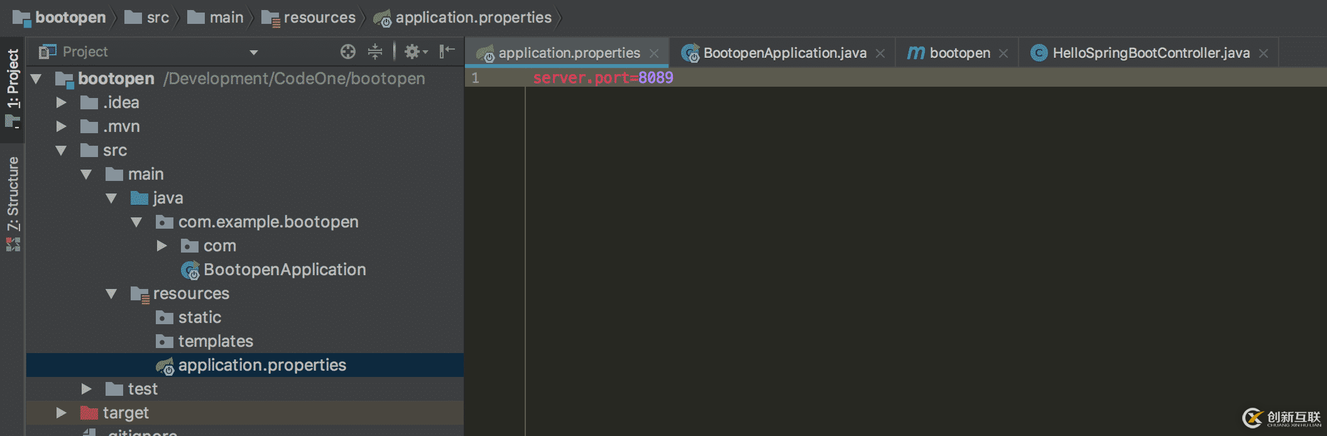The height and width of the screenshot is (436, 1327).
Task: Select the templates folder row
Action: point(245,341)
